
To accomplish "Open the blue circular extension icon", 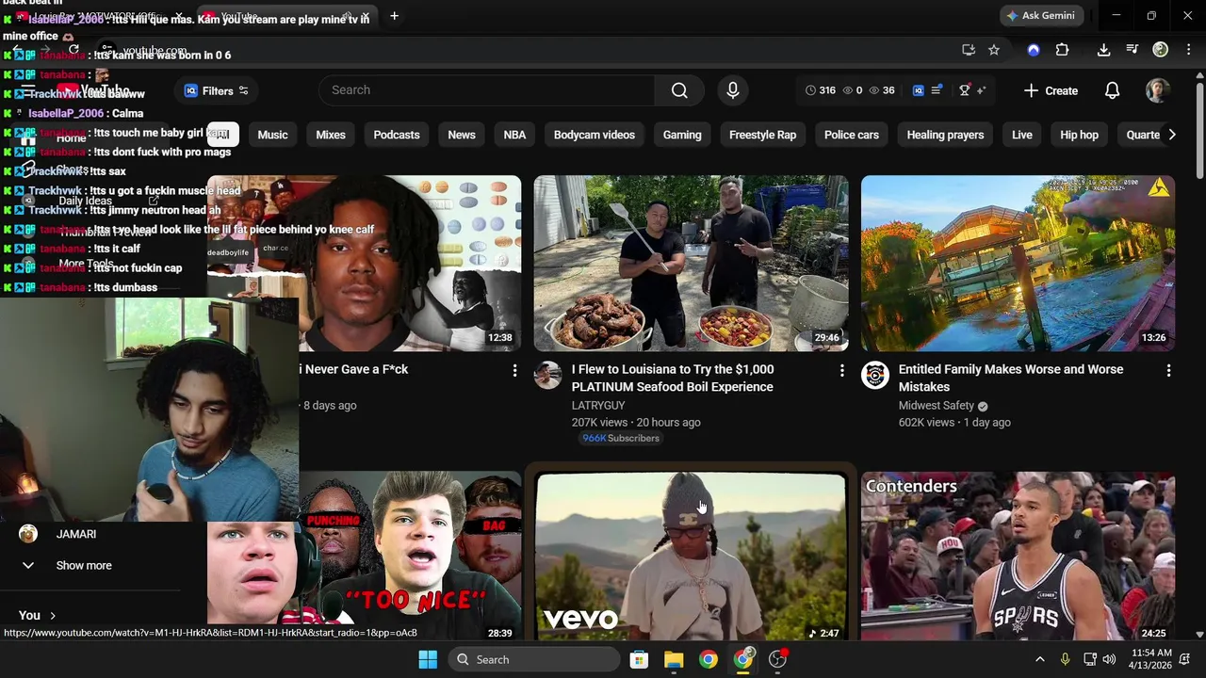I will pyautogui.click(x=1034, y=50).
